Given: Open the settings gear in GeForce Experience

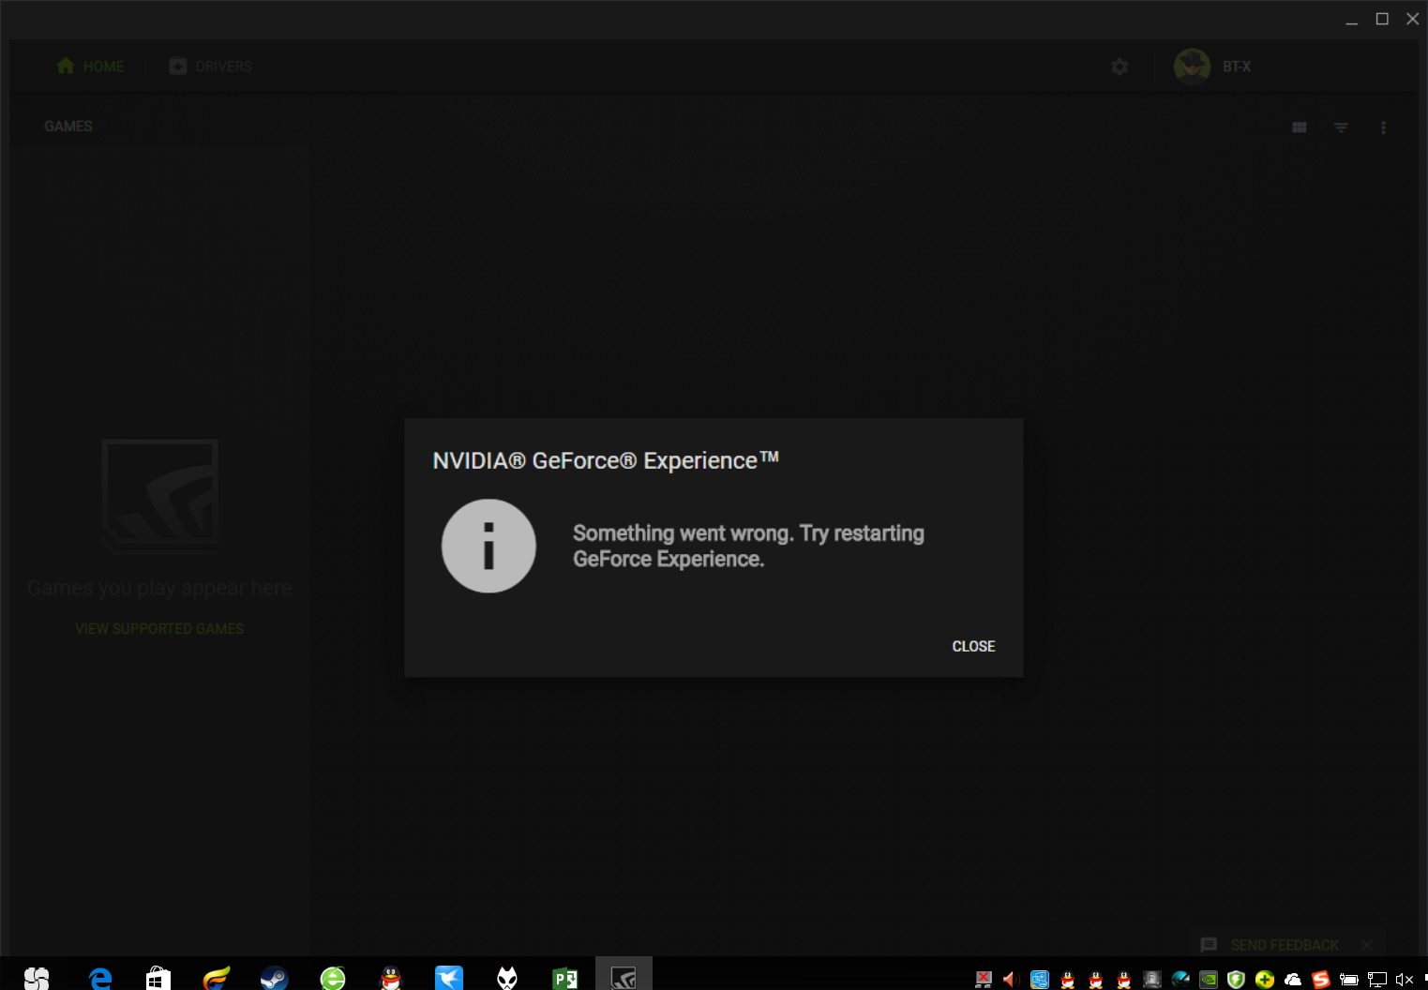Looking at the screenshot, I should point(1120,67).
